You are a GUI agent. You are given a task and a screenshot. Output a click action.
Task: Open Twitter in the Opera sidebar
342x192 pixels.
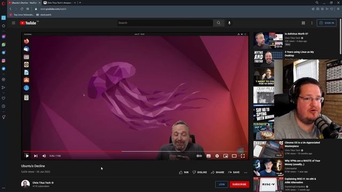click(4, 69)
